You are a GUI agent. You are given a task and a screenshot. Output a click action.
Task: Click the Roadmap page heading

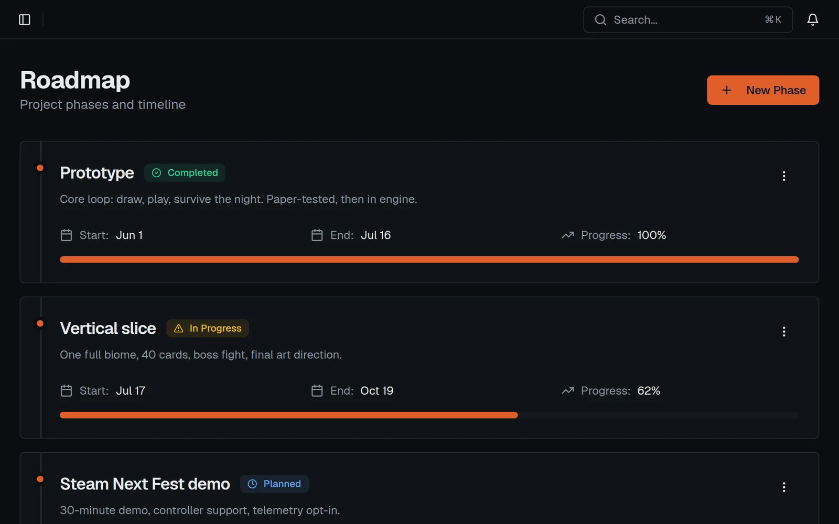(75, 80)
